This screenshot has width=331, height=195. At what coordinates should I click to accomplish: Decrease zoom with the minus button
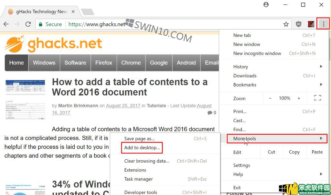[270, 98]
